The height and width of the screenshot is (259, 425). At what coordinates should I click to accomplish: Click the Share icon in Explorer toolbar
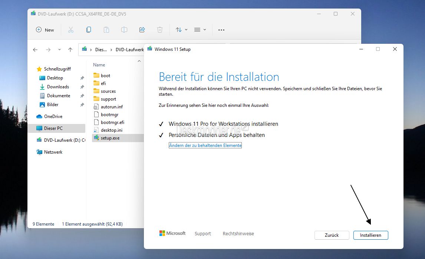[x=142, y=30]
